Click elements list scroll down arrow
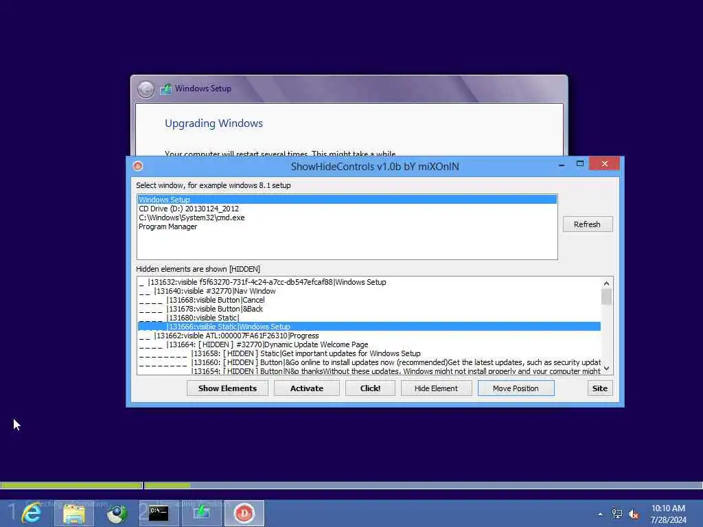703x527 pixels. point(607,368)
